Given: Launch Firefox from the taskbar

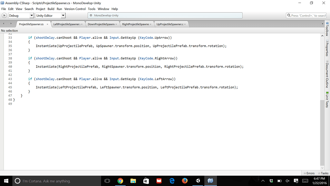Looking at the screenshot, I should coord(185,181).
